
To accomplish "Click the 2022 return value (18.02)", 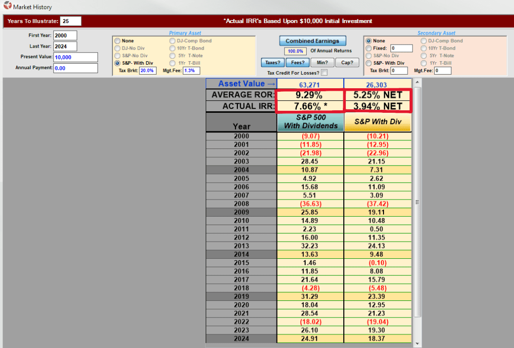I will tap(310, 322).
